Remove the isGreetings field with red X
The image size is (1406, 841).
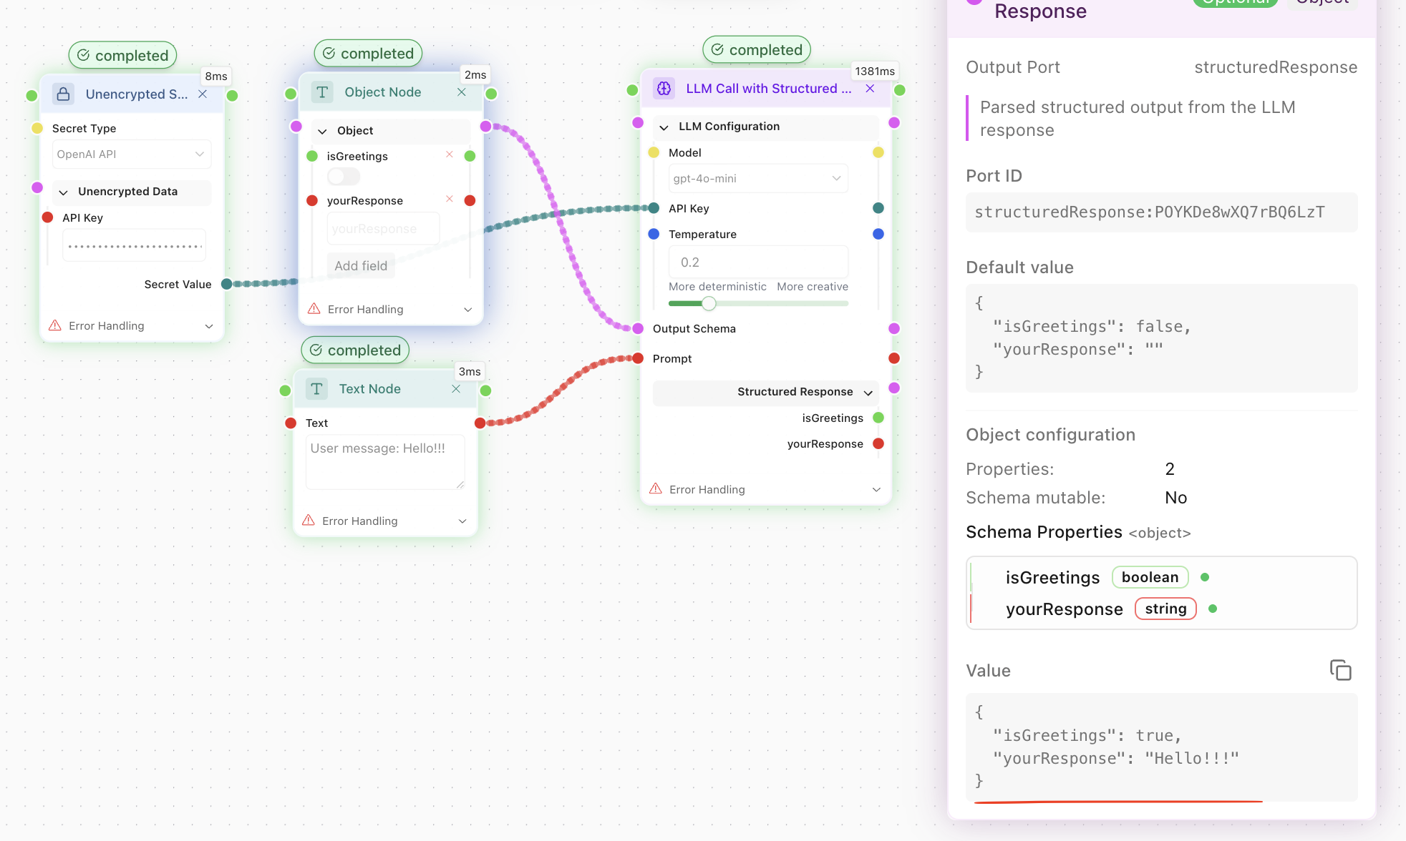pyautogui.click(x=450, y=154)
